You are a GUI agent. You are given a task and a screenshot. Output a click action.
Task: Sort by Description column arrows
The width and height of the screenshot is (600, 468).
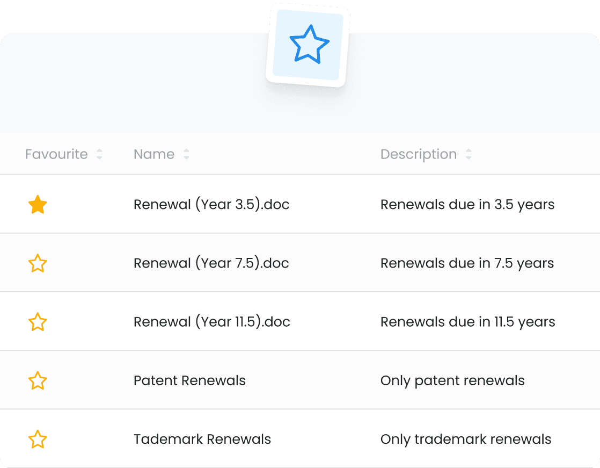(469, 154)
